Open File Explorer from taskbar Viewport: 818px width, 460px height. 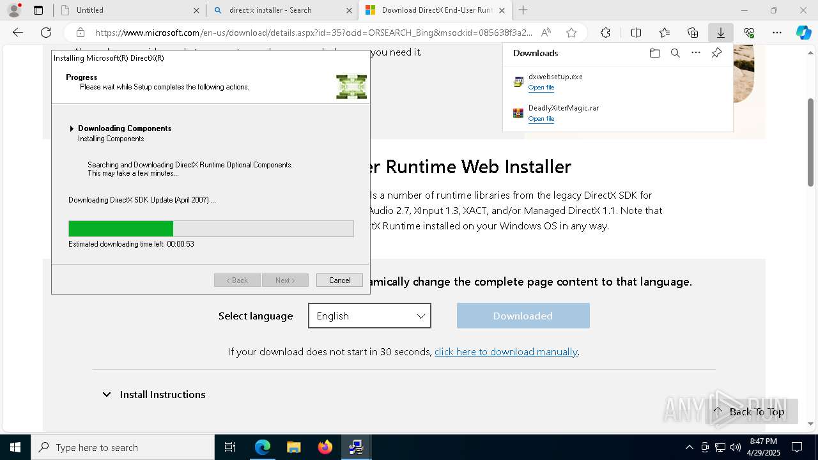(x=293, y=447)
